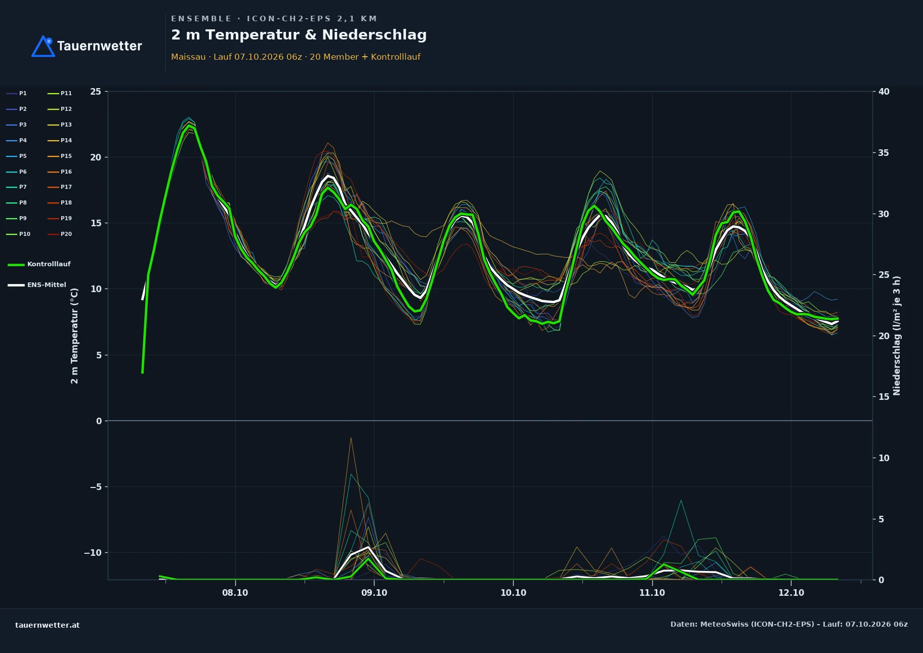Image resolution: width=923 pixels, height=653 pixels.
Task: Click the P6 legend label
Action: (17, 172)
